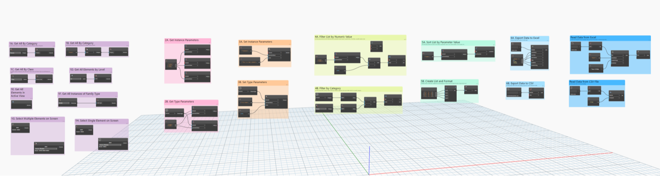Select the '6A. Export Data to Excel' title
The height and width of the screenshot is (176, 660).
coord(525,38)
